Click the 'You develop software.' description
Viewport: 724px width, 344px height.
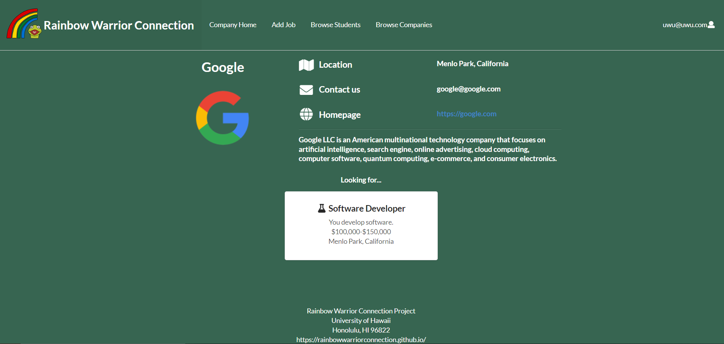click(x=361, y=222)
